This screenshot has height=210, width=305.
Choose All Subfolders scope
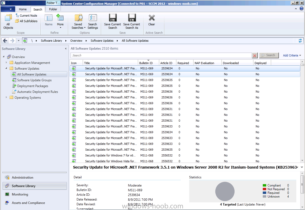point(26,21)
